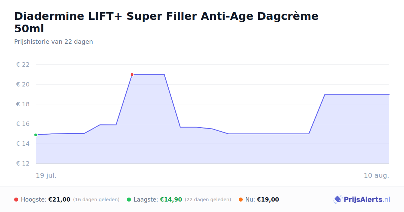
Task: Click the €14,90 lowest price value
Action: [x=171, y=200]
